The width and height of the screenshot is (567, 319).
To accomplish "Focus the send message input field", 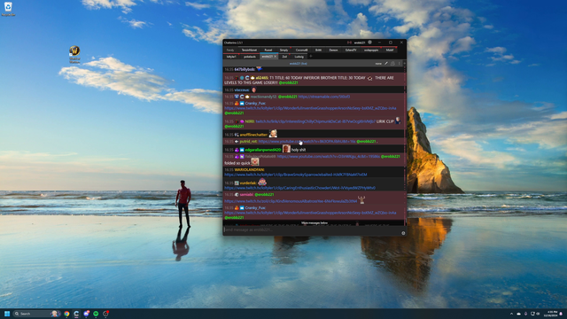I will 311,230.
